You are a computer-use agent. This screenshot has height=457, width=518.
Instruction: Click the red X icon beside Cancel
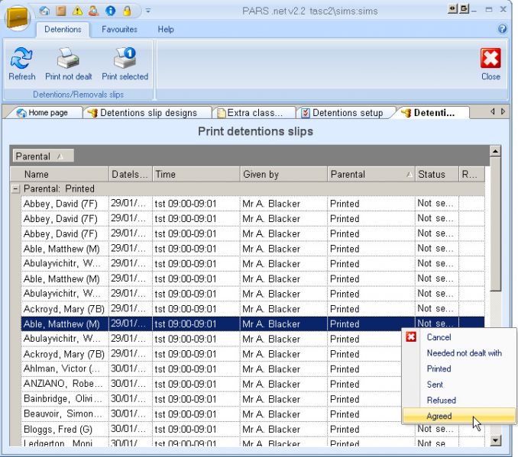(x=410, y=337)
